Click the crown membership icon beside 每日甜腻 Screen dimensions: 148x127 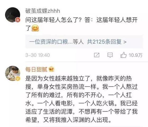pyautogui.click(x=51, y=69)
